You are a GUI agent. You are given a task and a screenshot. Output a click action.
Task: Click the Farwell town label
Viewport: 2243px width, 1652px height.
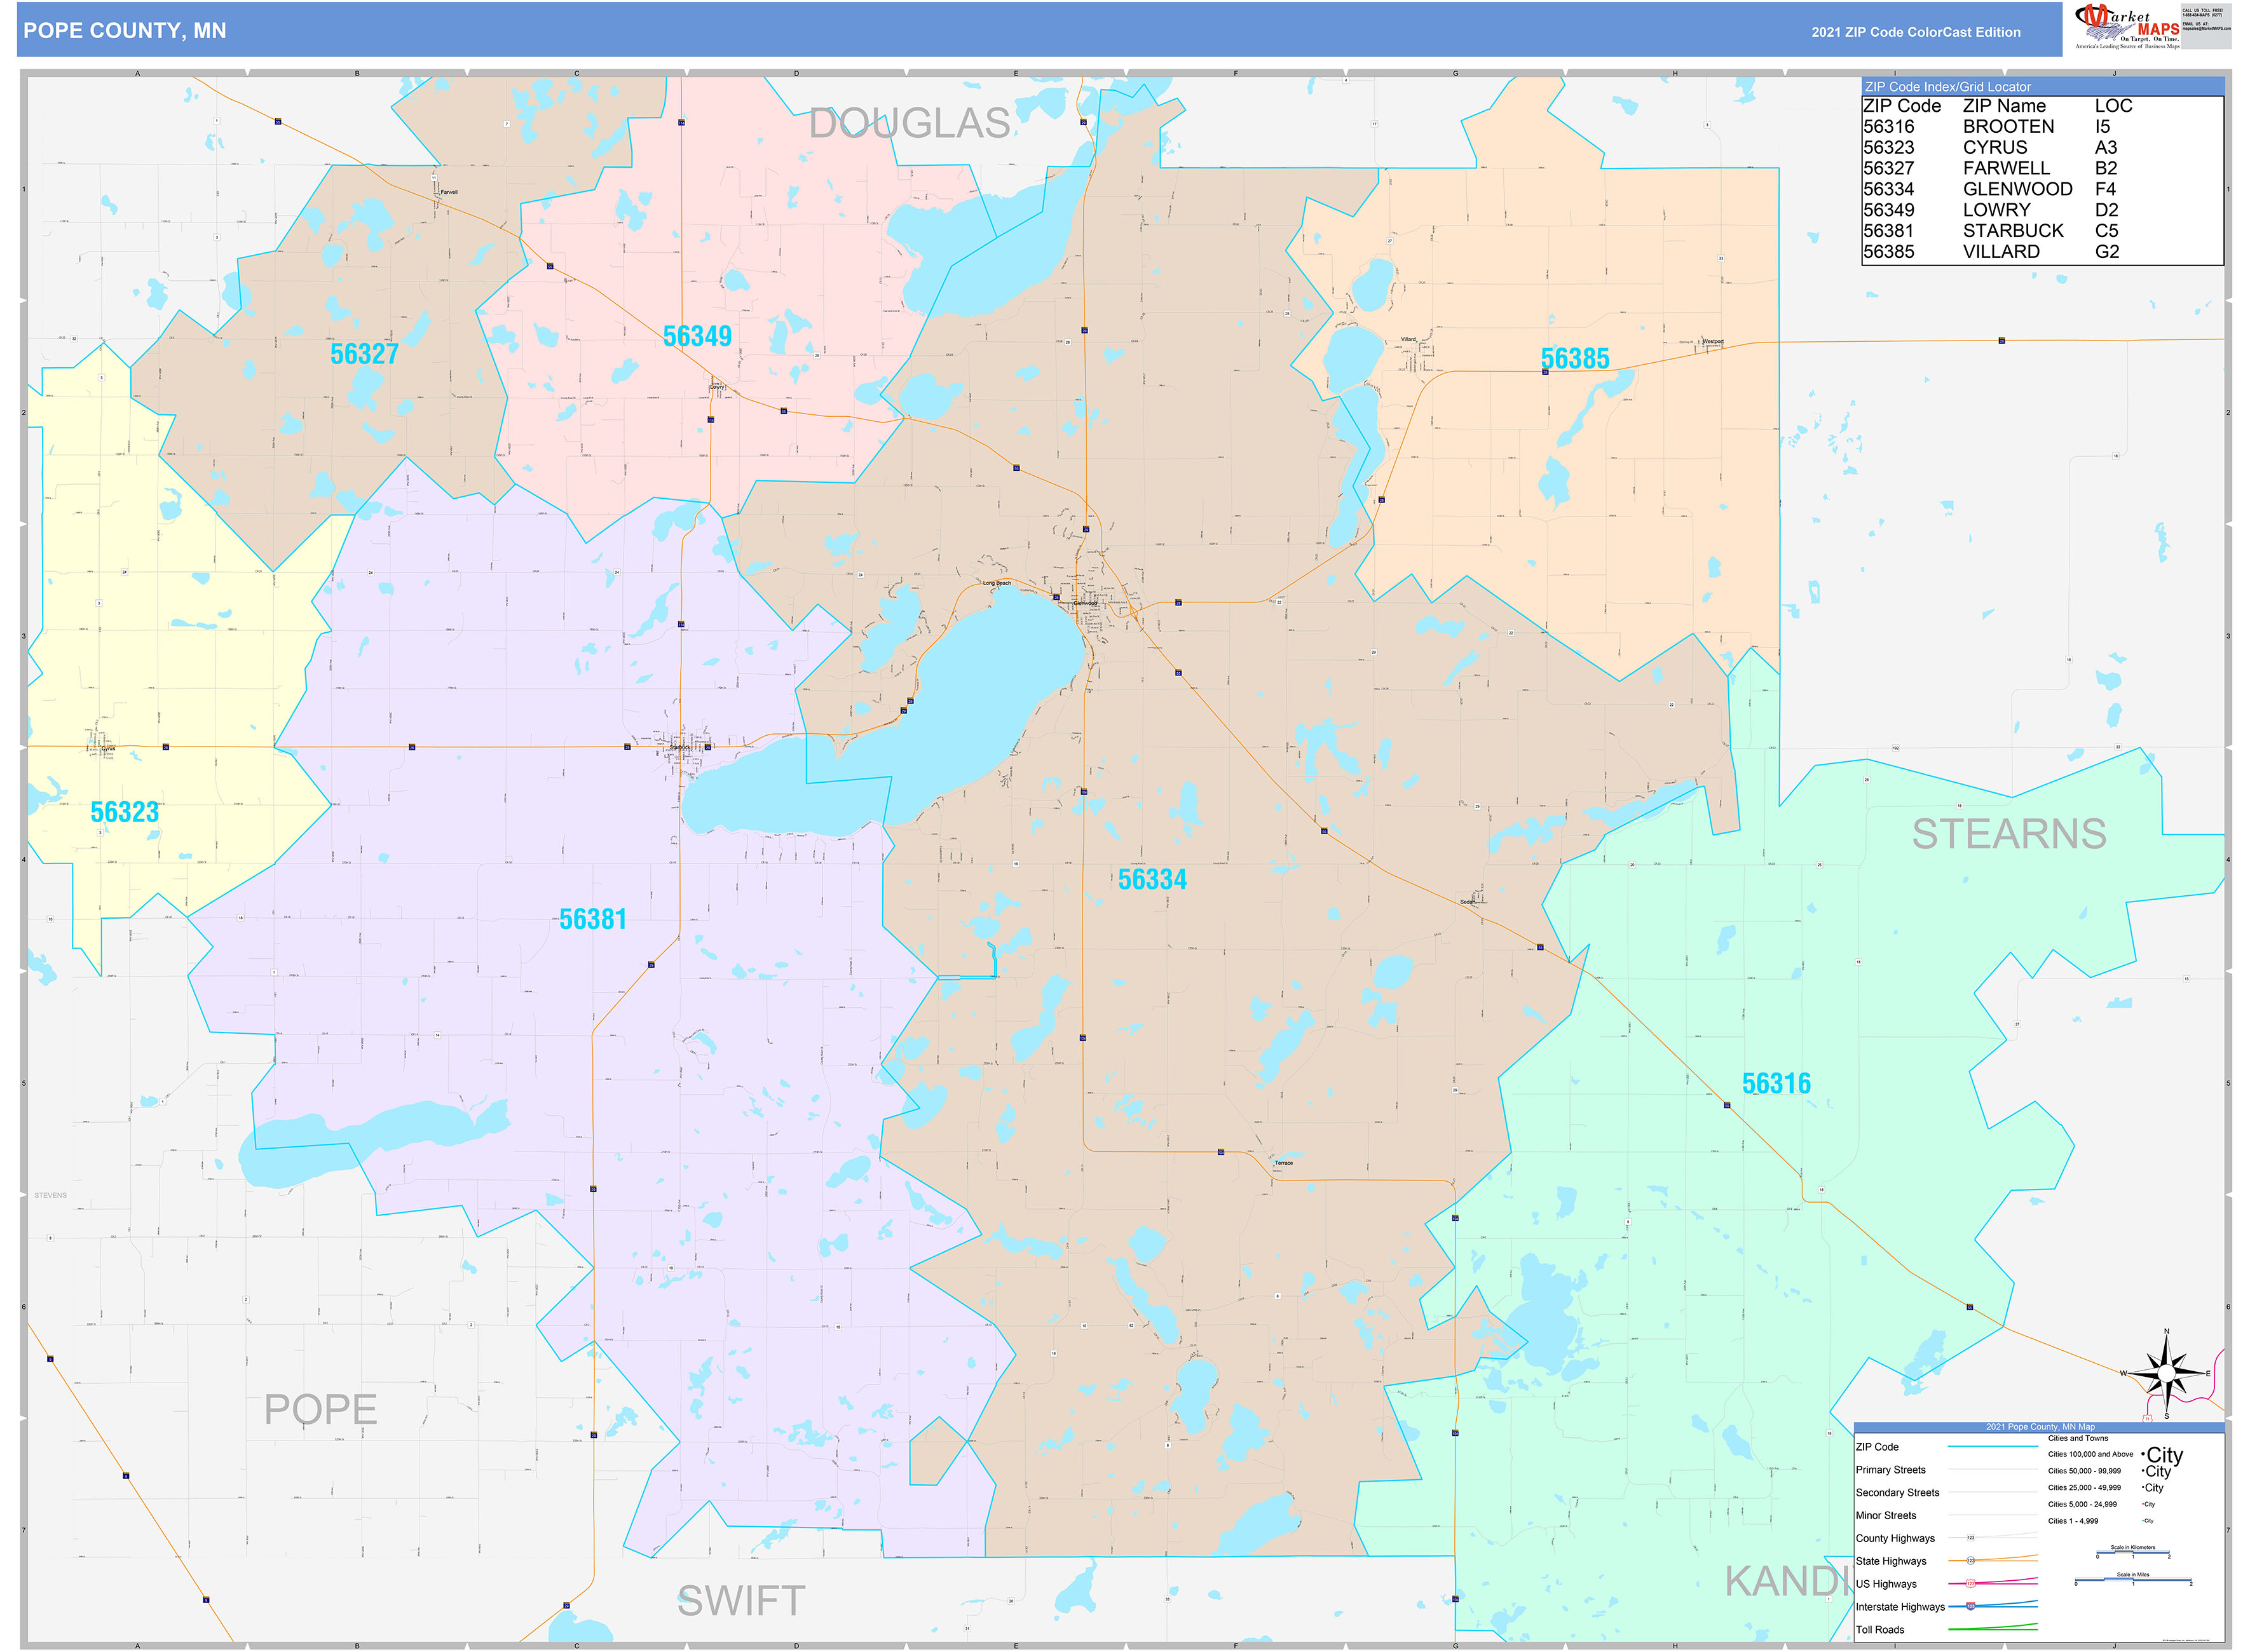(x=448, y=192)
